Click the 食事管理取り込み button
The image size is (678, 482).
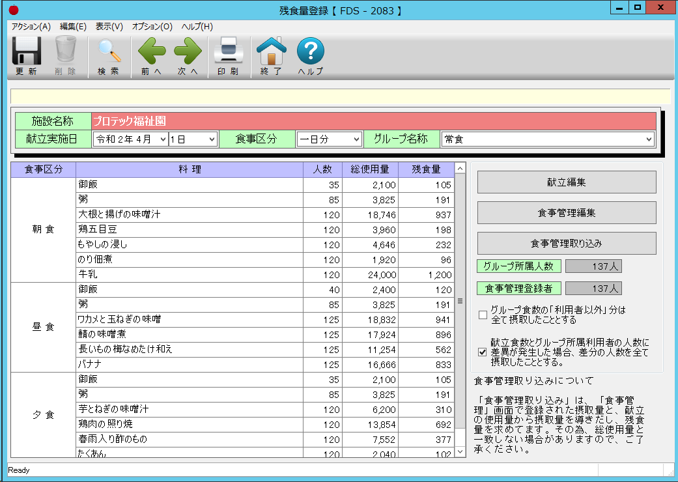567,243
